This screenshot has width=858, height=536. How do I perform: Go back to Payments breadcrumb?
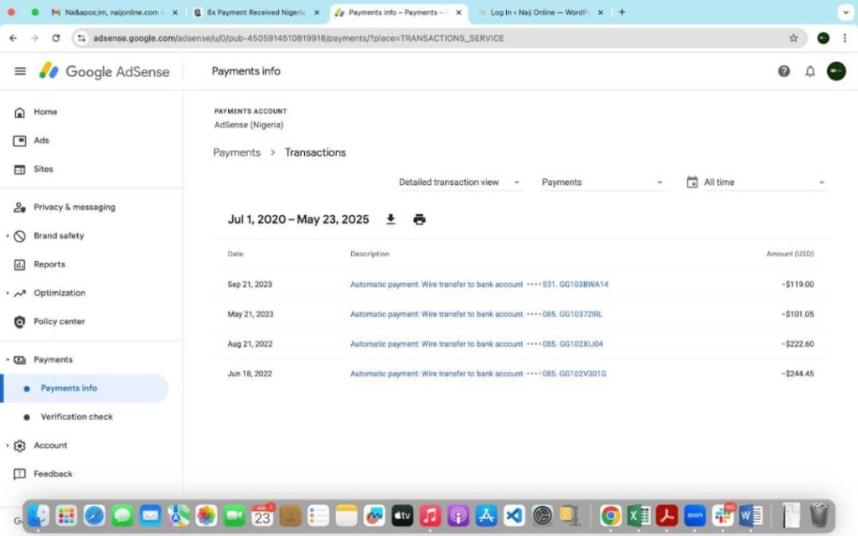[236, 152]
